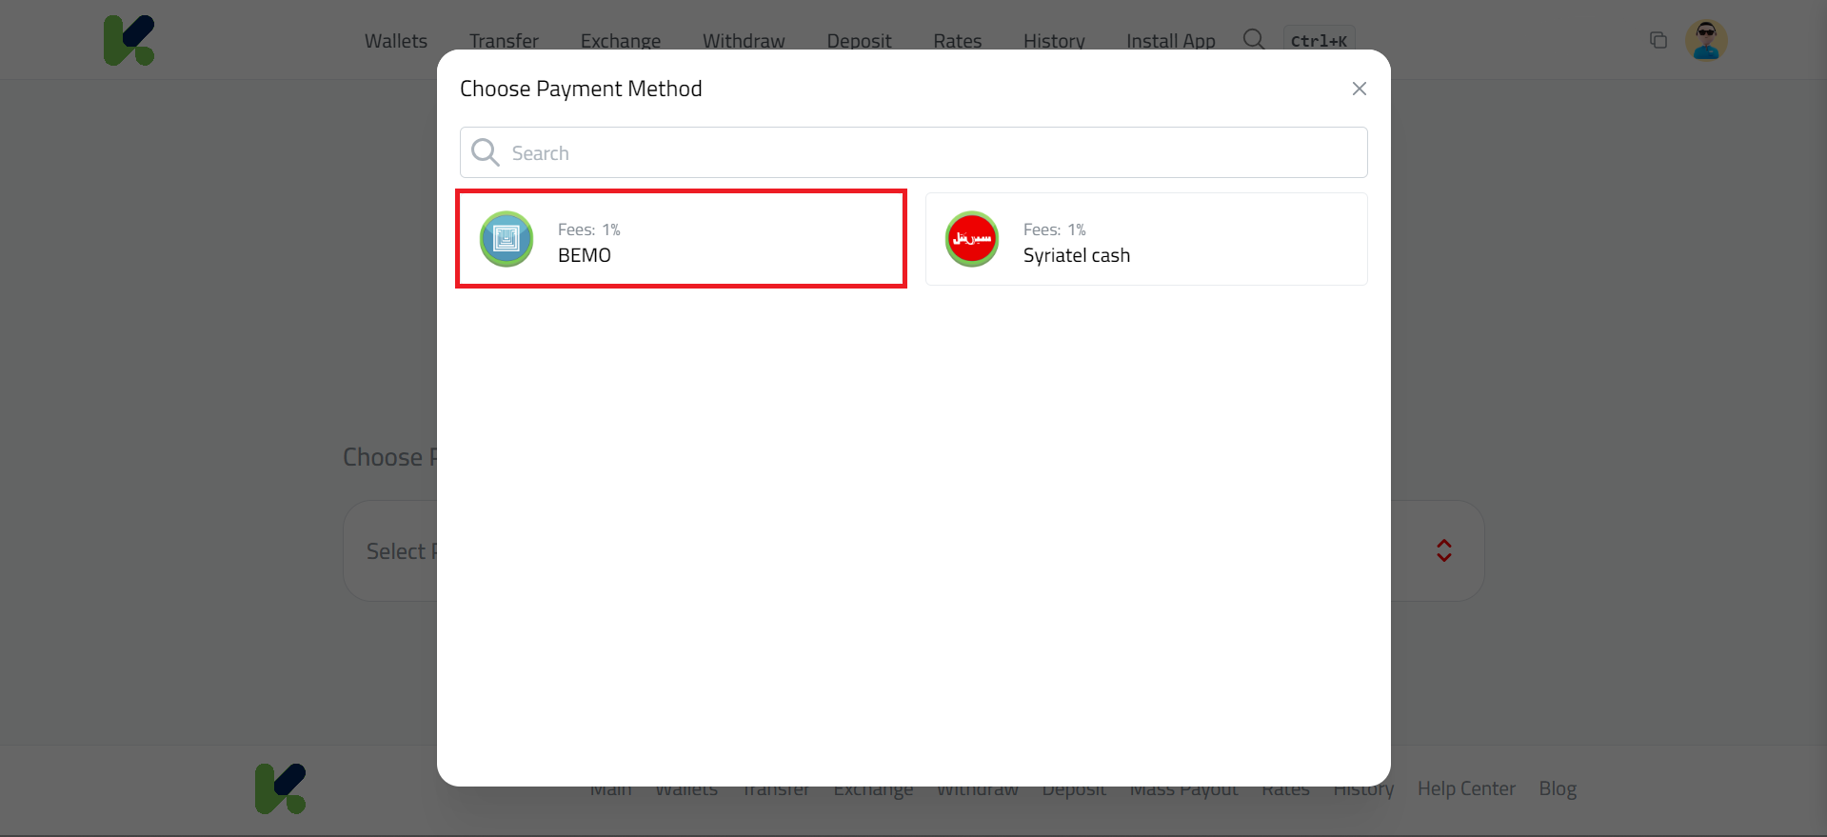This screenshot has height=837, width=1827.
Task: Select the BEMO payment method
Action: pyautogui.click(x=681, y=239)
